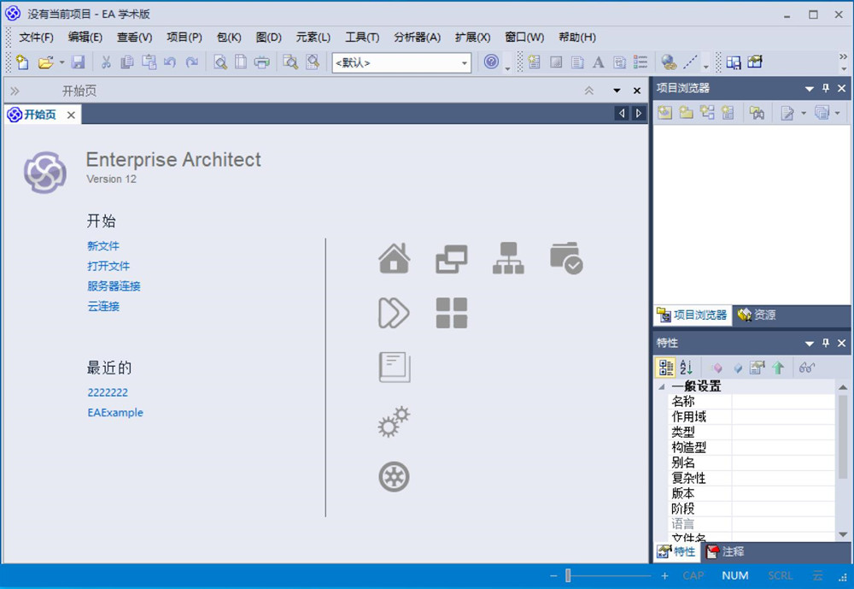Click the Find in Project search icon
Viewport: 854px width, 589px height.
pos(290,62)
